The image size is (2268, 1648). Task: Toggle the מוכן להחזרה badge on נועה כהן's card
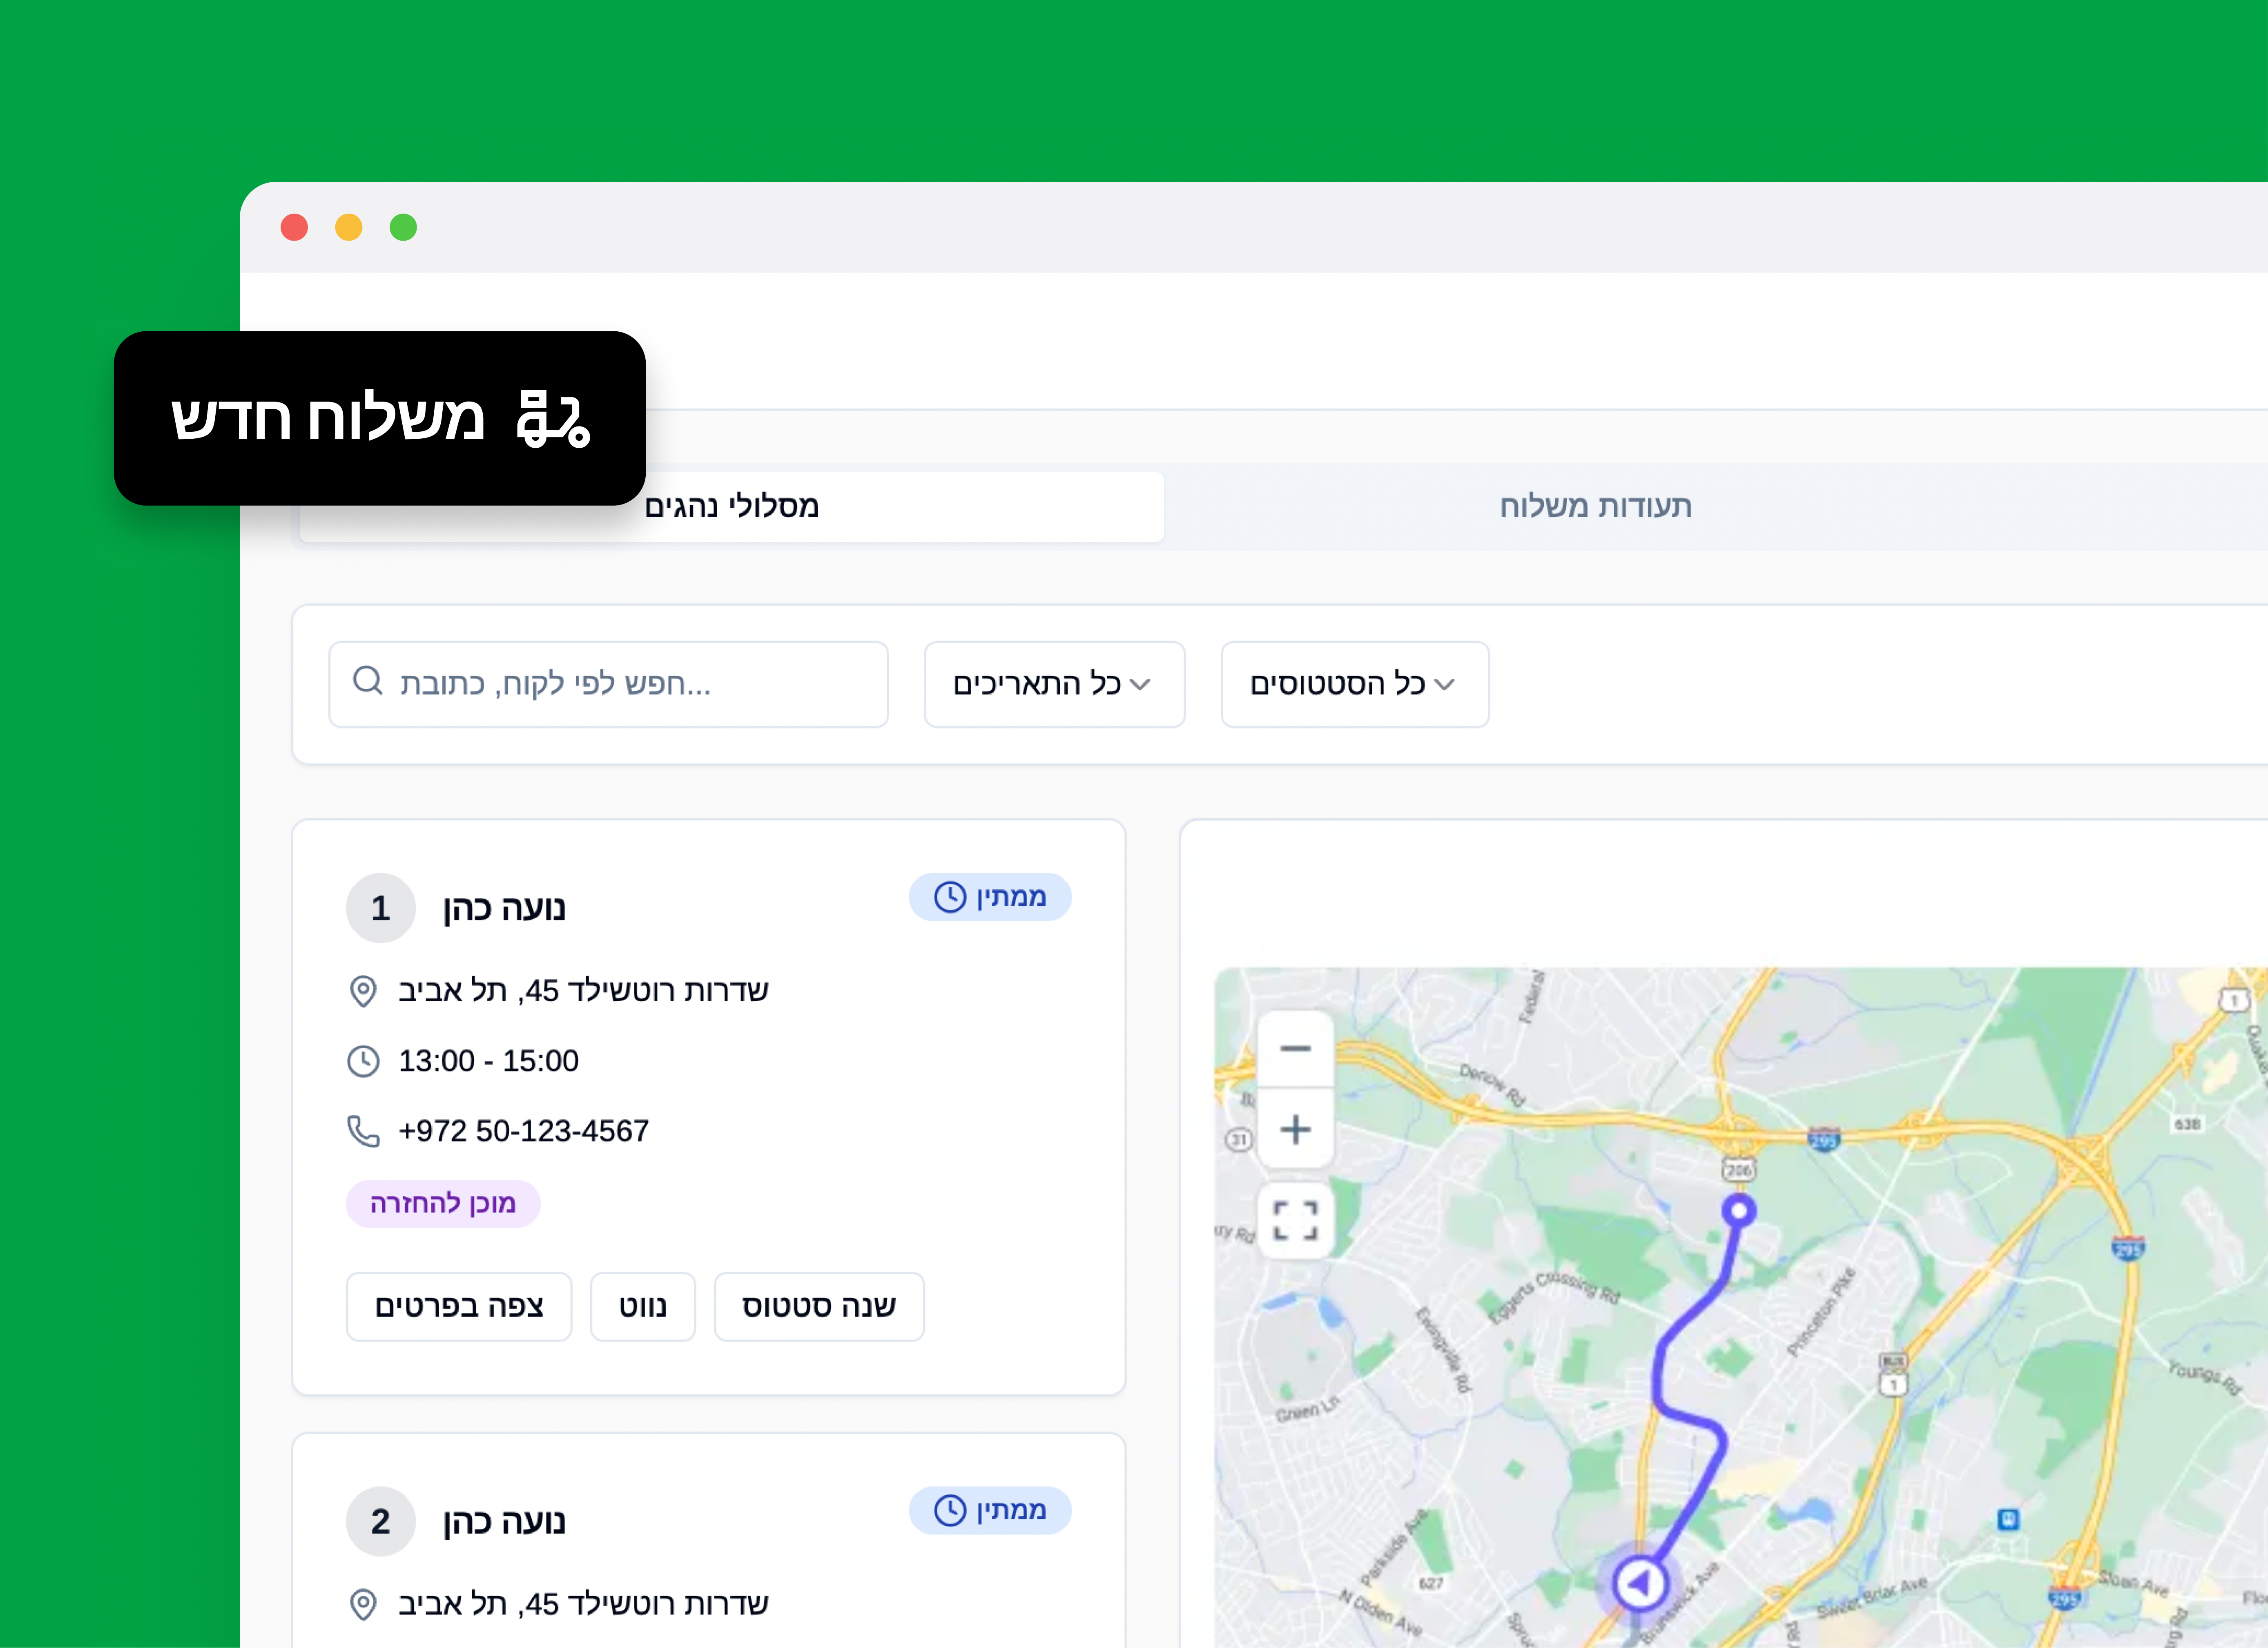coord(443,1204)
